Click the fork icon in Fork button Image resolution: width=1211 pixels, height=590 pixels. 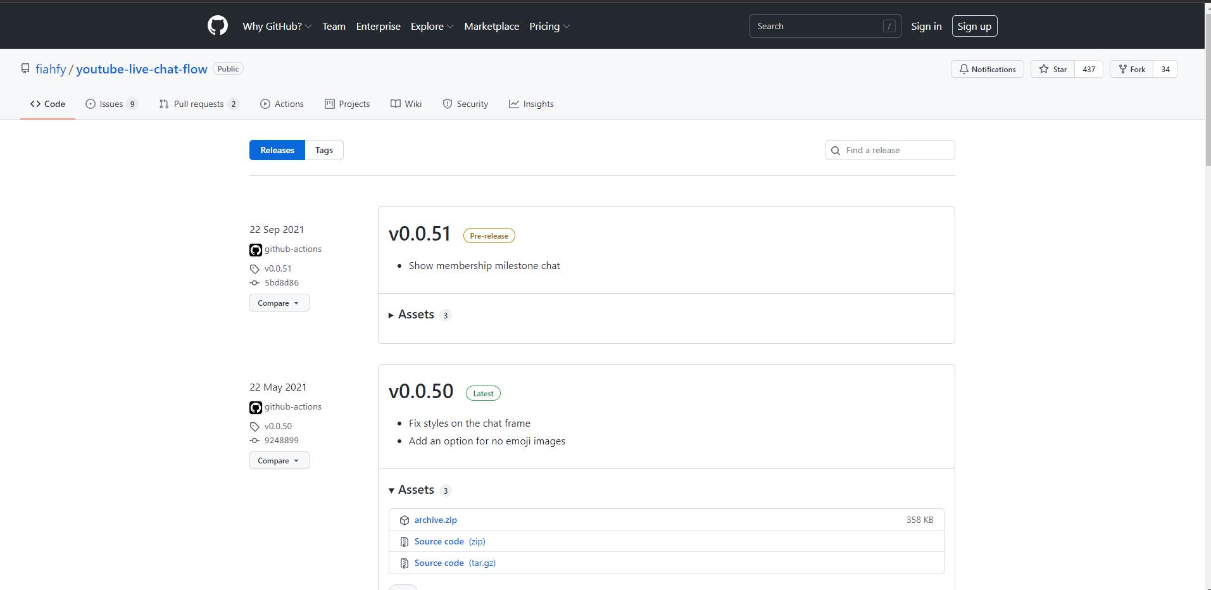[1122, 69]
